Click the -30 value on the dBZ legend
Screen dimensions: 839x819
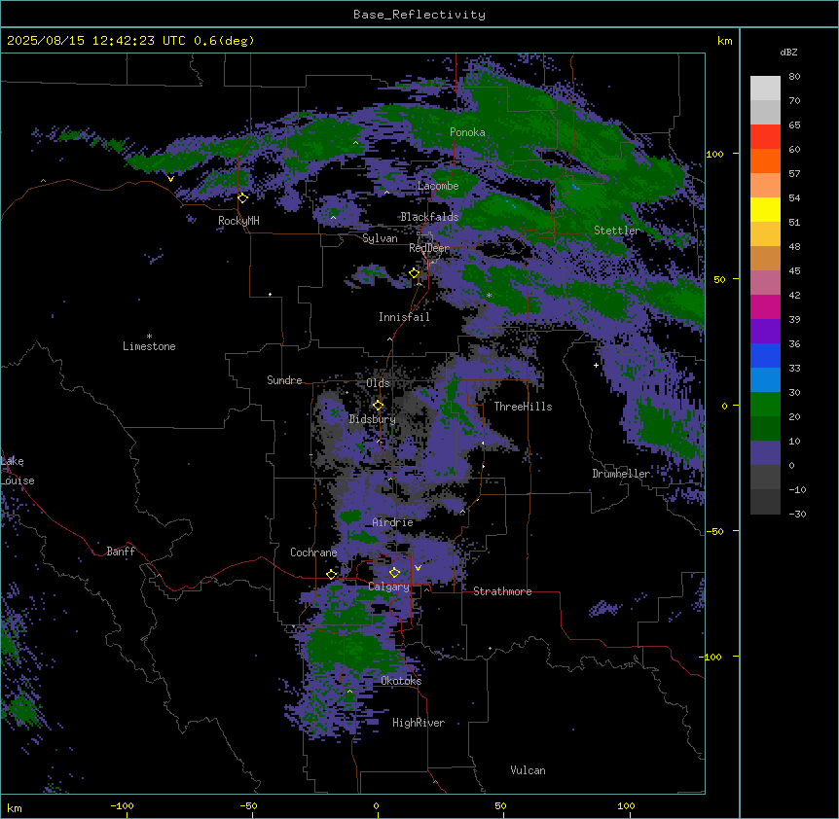point(797,514)
